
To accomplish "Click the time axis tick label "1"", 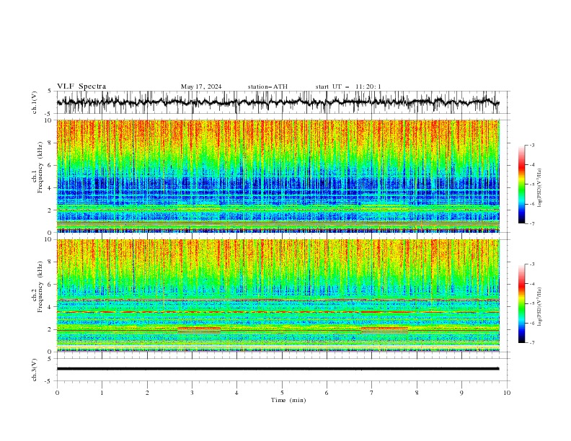I will pos(102,393).
